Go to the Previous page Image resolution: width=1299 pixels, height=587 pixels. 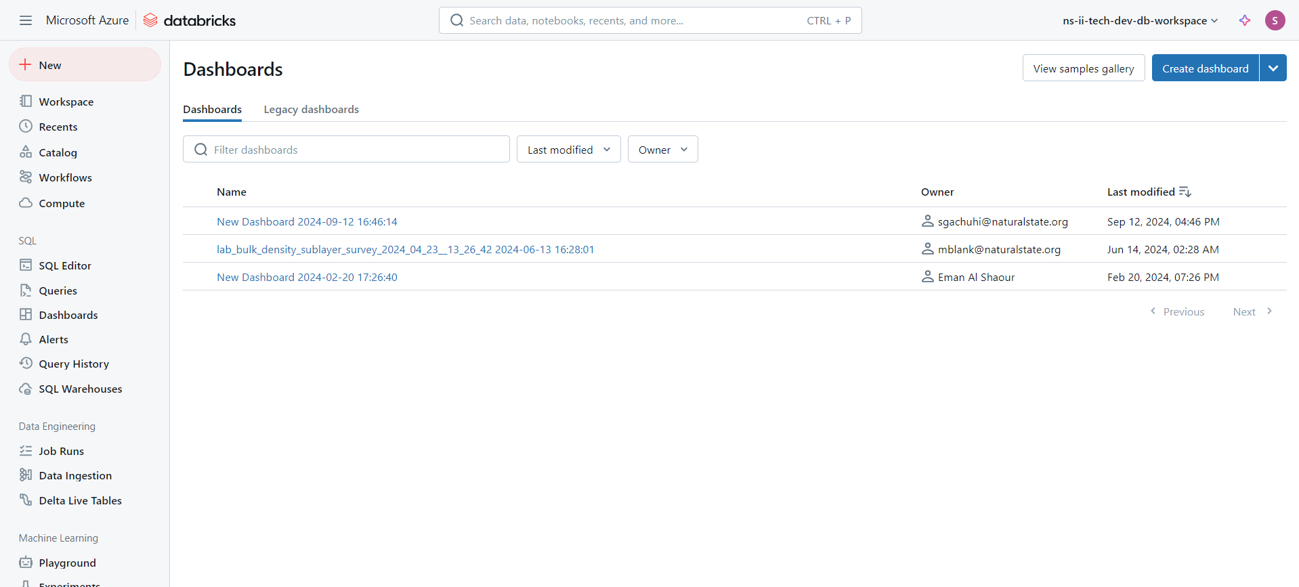click(1177, 311)
